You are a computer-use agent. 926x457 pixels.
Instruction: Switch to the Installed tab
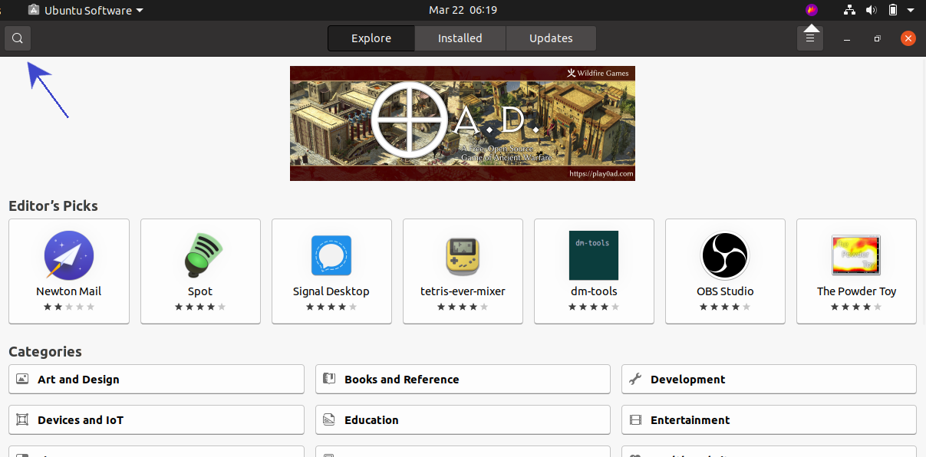[460, 38]
